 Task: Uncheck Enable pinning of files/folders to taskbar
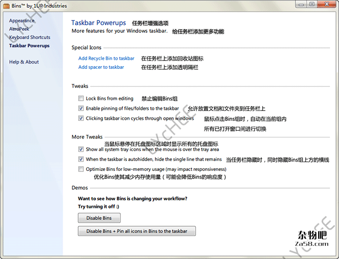coord(81,108)
